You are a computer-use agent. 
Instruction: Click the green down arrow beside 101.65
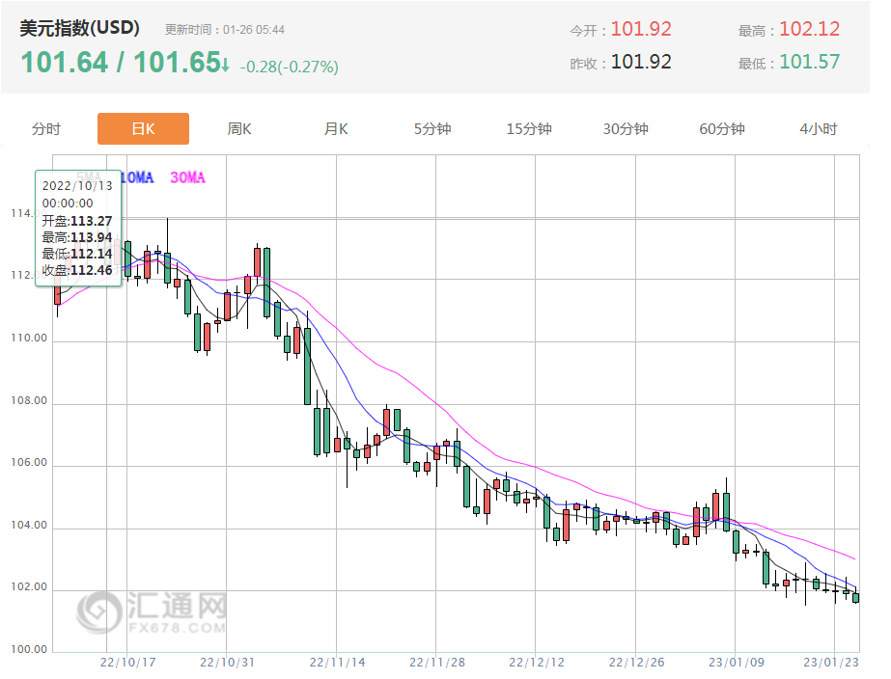[x=225, y=66]
